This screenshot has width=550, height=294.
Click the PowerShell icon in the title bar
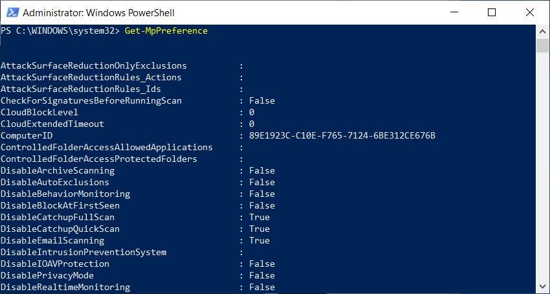click(x=11, y=12)
